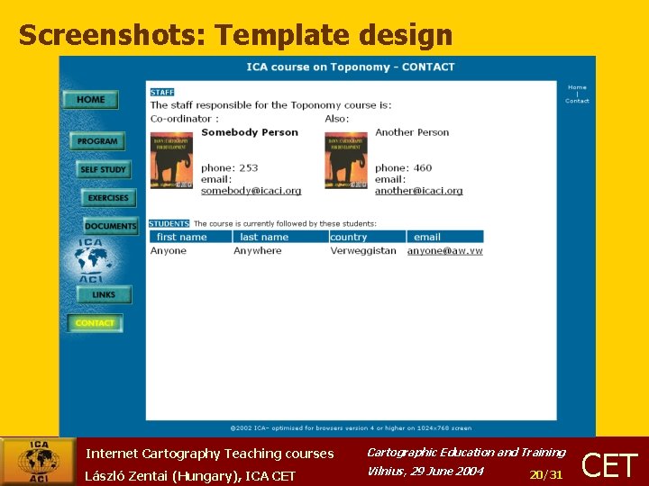Select the highlighted CONTACT button
Image resolution: width=649 pixels, height=486 pixels.
click(x=96, y=323)
